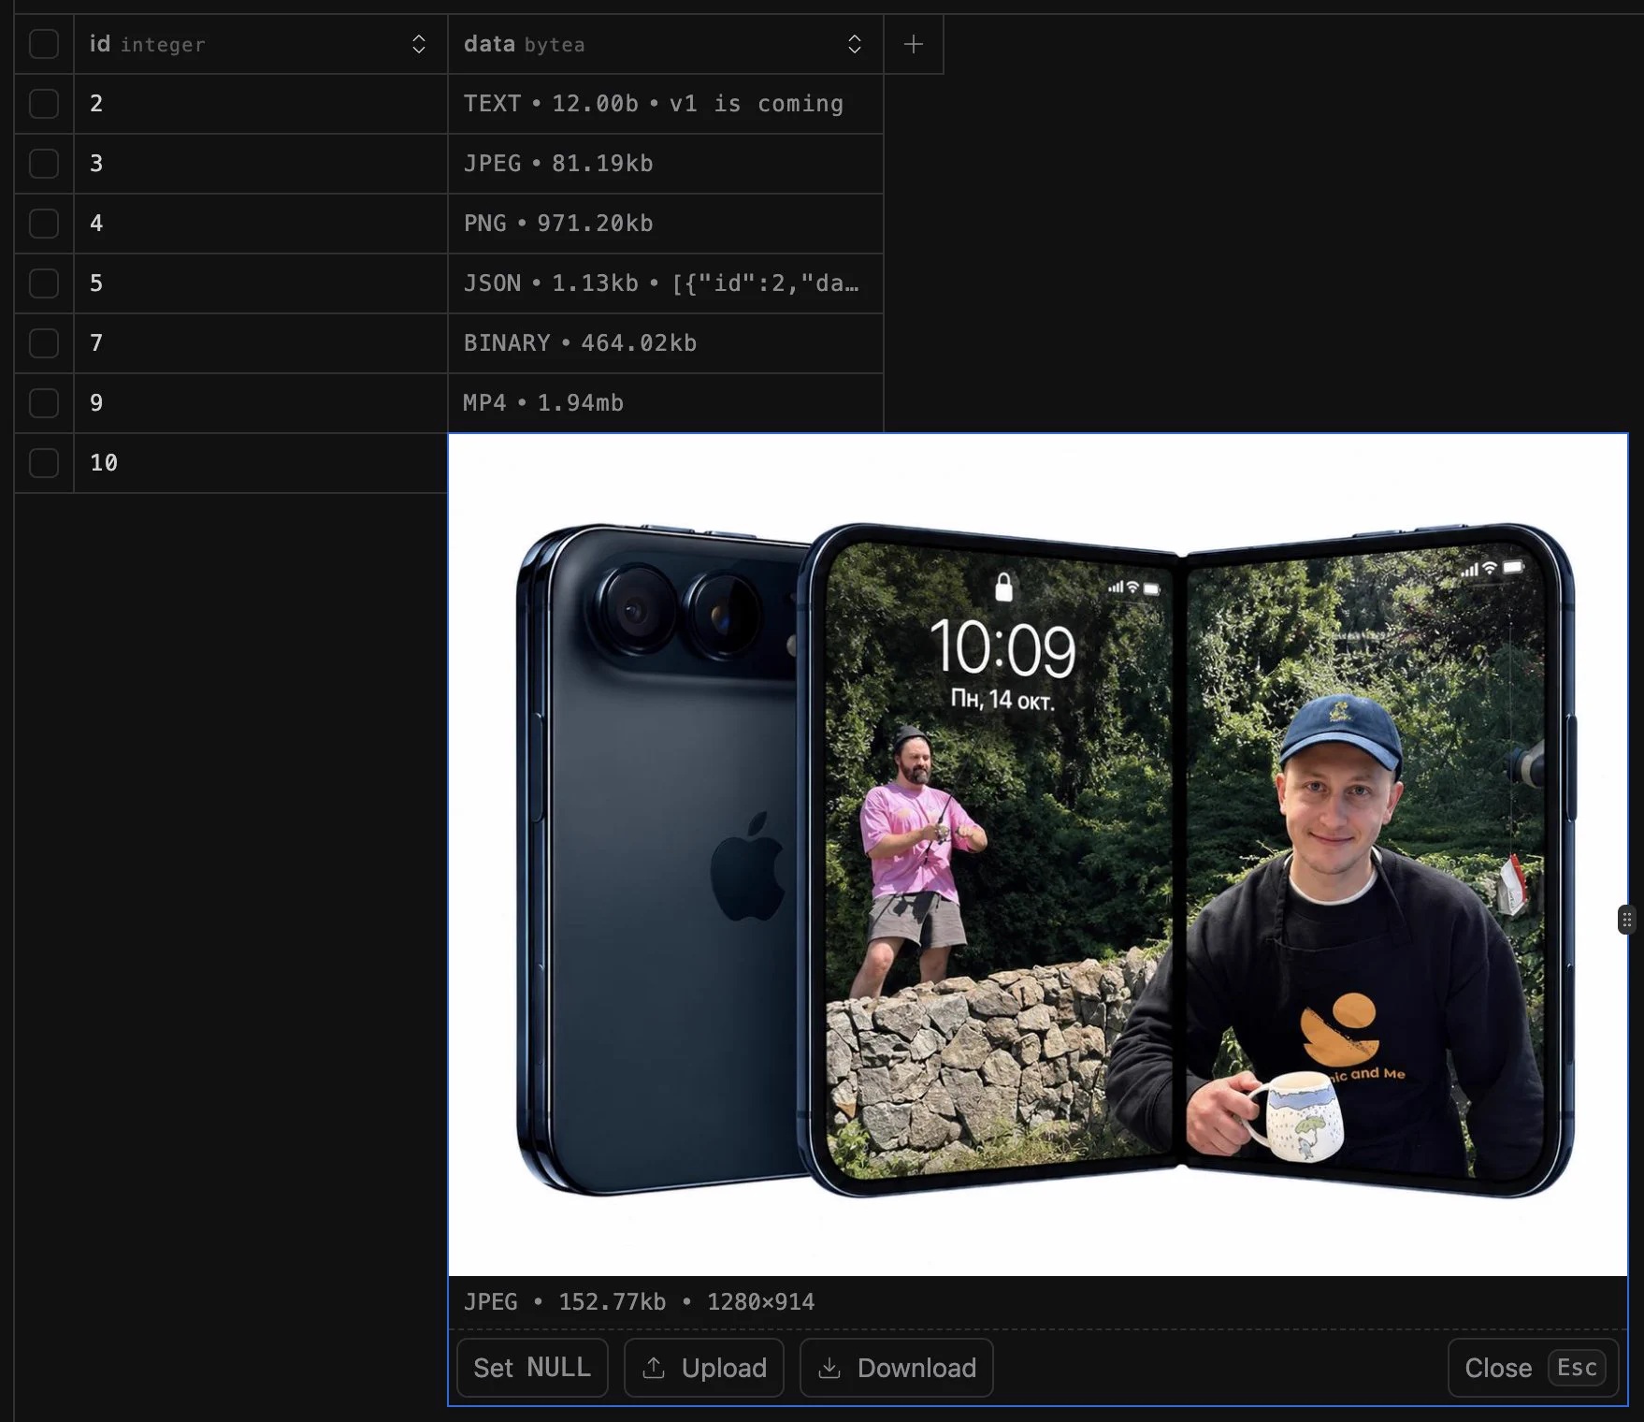The height and width of the screenshot is (1422, 1644).
Task: Select the cell 'TEXT • 12.00b • v1 is coming'
Action: coord(666,104)
